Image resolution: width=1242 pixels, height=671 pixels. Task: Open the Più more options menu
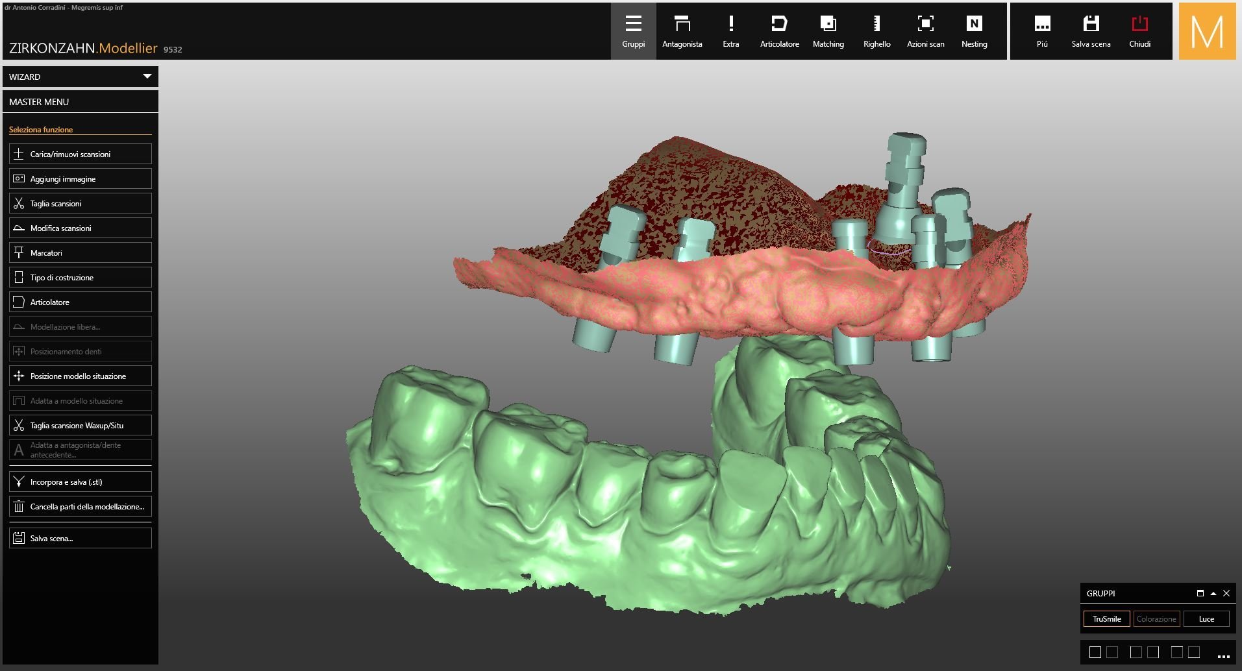[1042, 31]
